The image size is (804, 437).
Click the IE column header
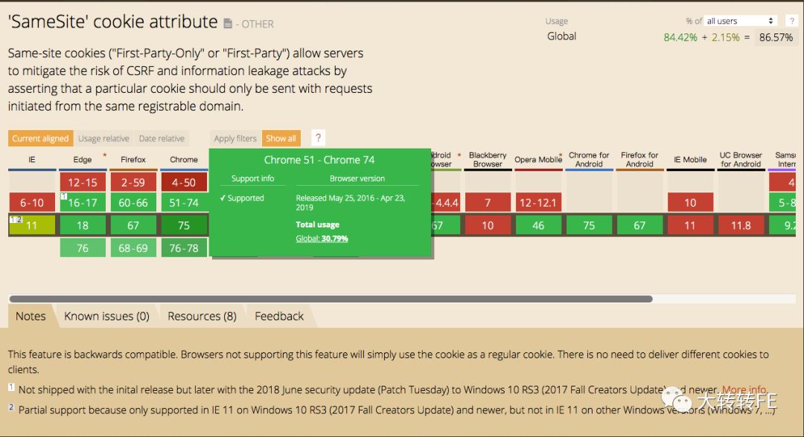click(32, 160)
